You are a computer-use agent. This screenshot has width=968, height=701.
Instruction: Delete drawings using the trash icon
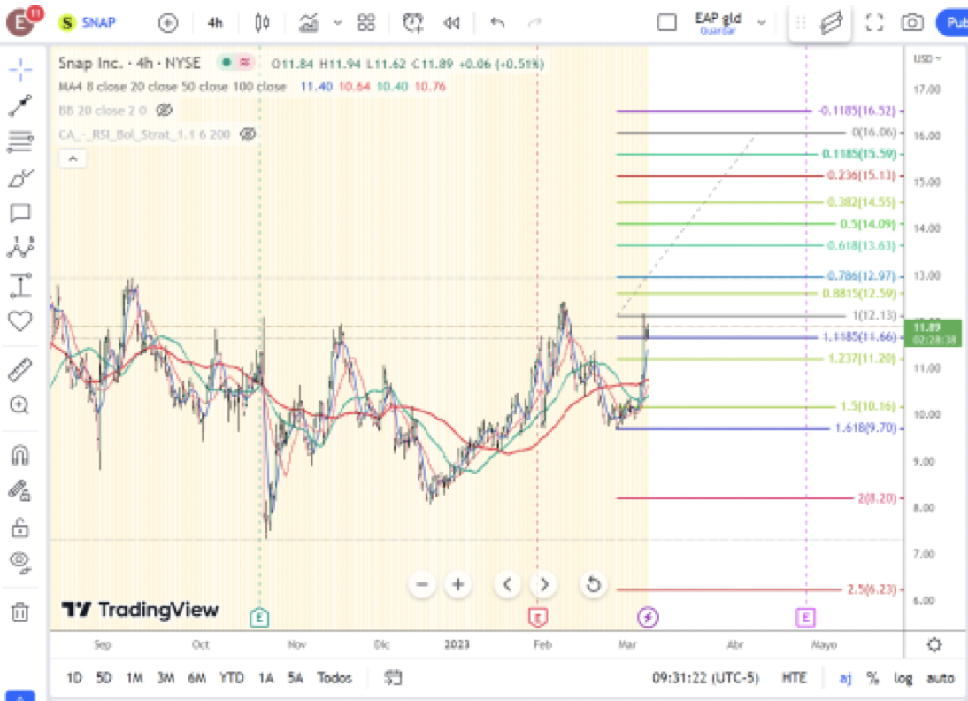click(x=20, y=612)
